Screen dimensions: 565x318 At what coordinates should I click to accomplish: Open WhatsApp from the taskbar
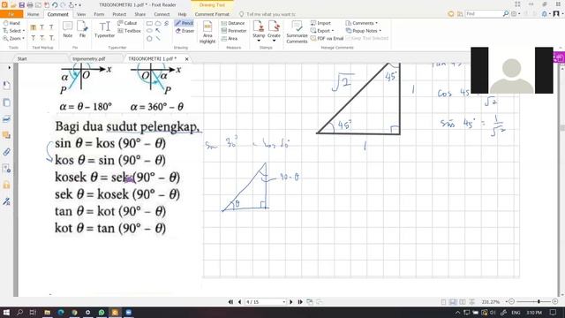coord(102,312)
